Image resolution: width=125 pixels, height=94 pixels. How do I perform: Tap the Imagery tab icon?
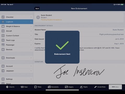click(66, 87)
